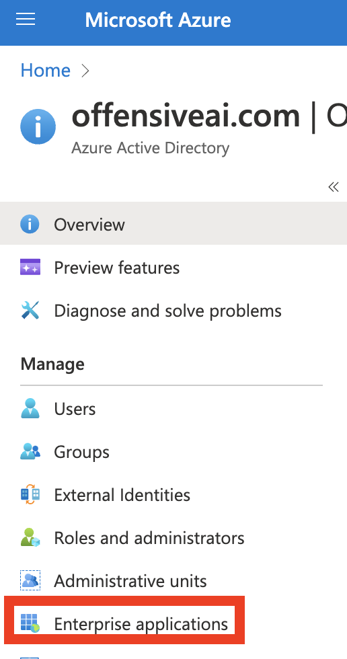347x659 pixels.
Task: Click the Roles and administrators icon
Action: (30, 537)
